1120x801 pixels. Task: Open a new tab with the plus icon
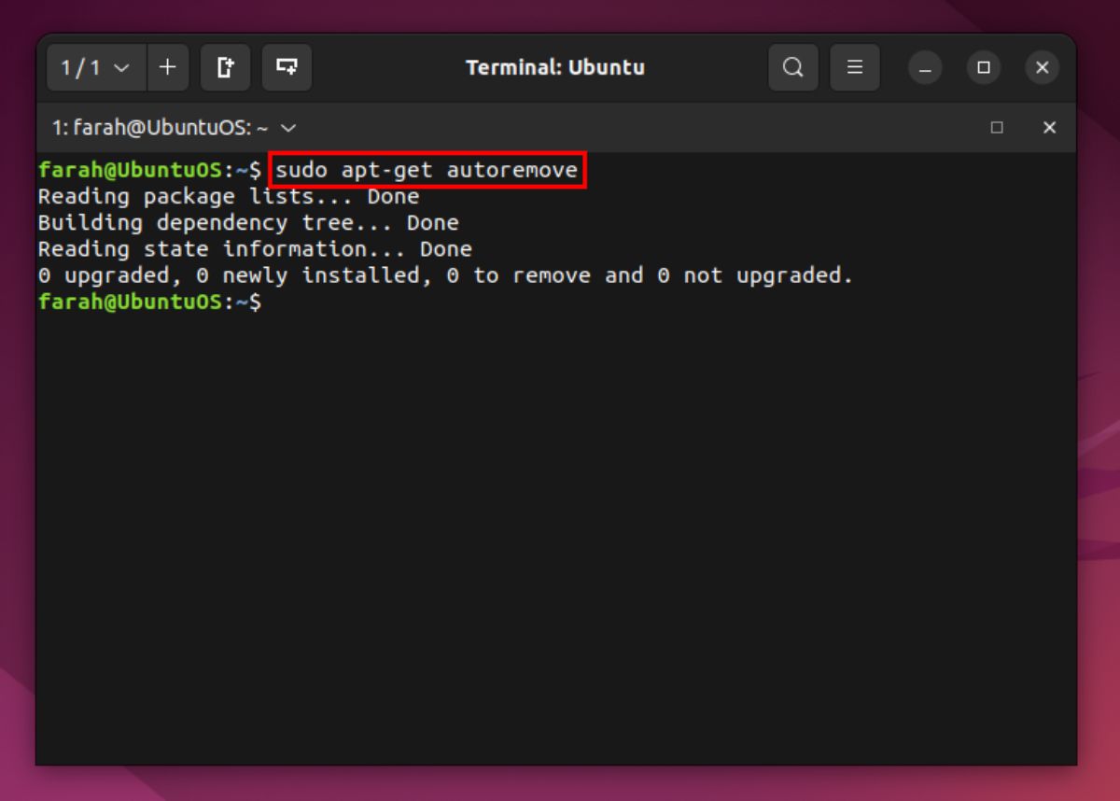coord(167,67)
